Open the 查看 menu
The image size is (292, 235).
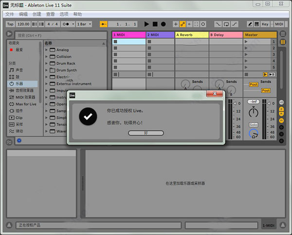click(50, 14)
